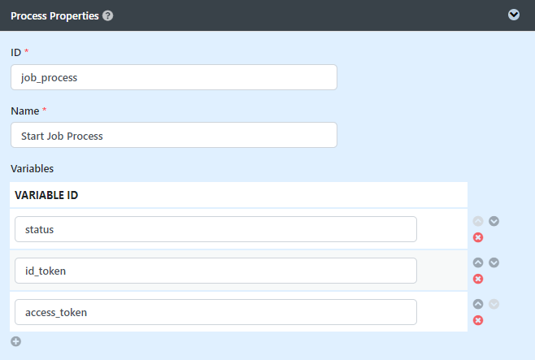Move the status variable down

tap(494, 221)
